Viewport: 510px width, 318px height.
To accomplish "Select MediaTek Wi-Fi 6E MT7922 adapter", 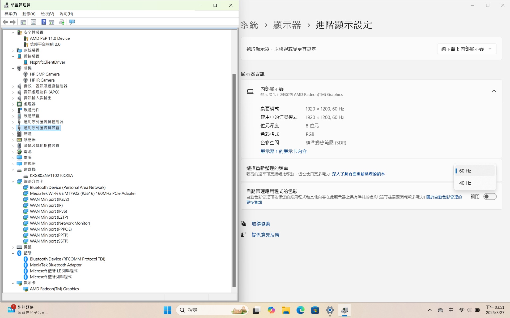I will [x=83, y=193].
